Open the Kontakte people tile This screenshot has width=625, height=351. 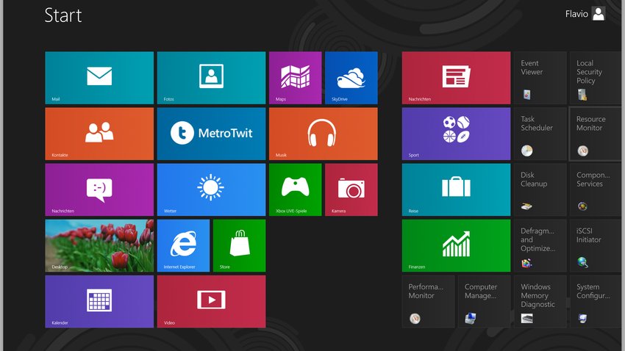pos(99,134)
